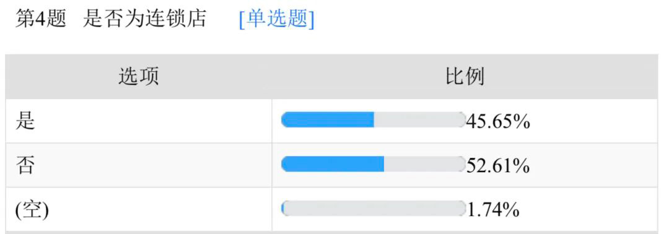This screenshot has width=669, height=234.
Task: Click the (空) option row label
Action: click(32, 210)
